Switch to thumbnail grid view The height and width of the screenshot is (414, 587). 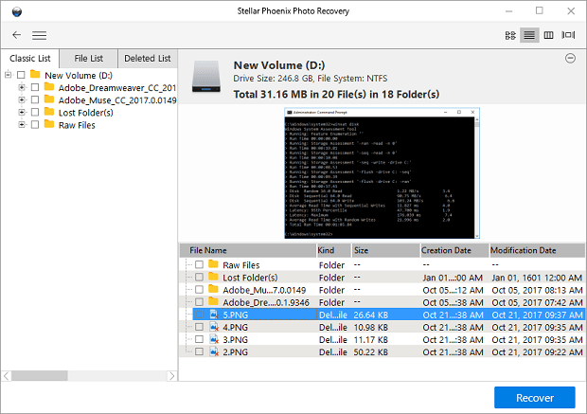point(510,35)
